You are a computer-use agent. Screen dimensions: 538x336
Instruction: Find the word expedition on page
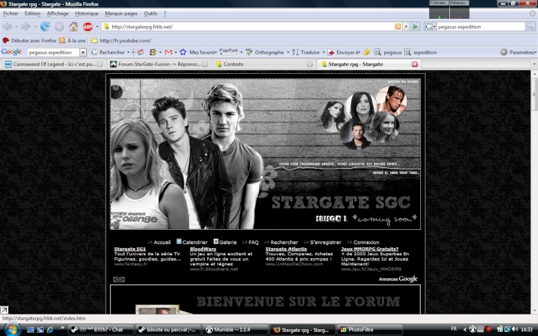tap(421, 52)
